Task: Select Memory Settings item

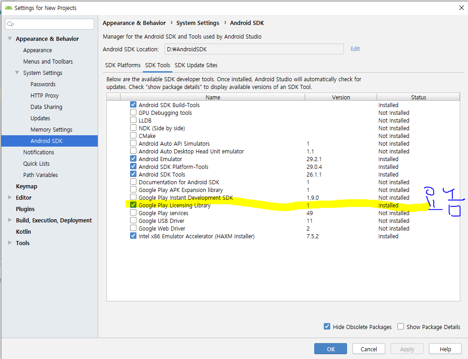Action: coord(51,129)
